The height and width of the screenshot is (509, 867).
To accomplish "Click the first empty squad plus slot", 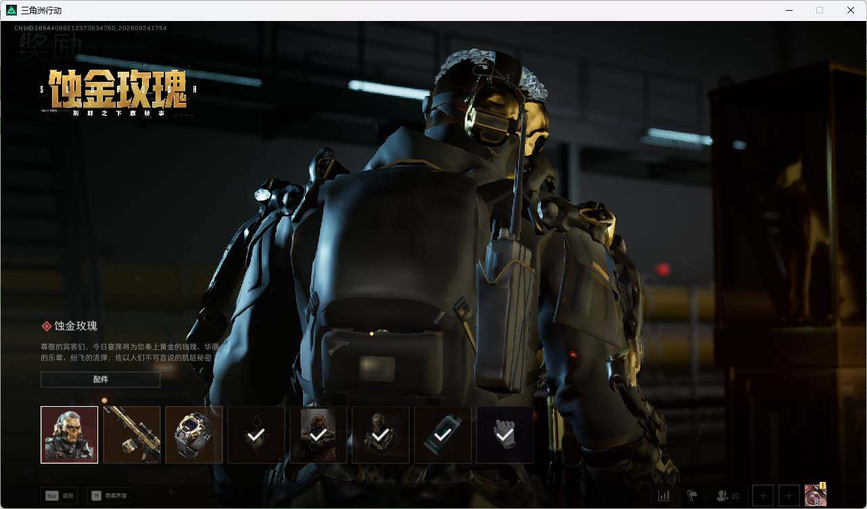I will tap(763, 495).
